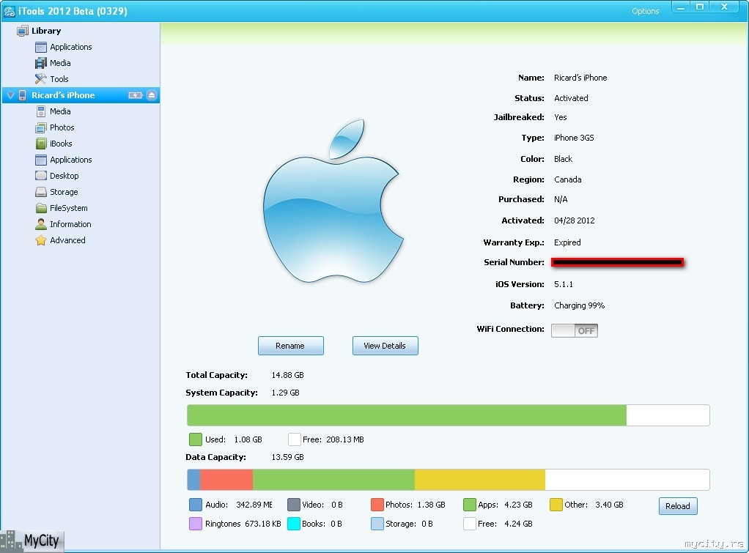Image resolution: width=749 pixels, height=553 pixels.
Task: Click the iPhone Applications window icon
Action: (x=40, y=160)
